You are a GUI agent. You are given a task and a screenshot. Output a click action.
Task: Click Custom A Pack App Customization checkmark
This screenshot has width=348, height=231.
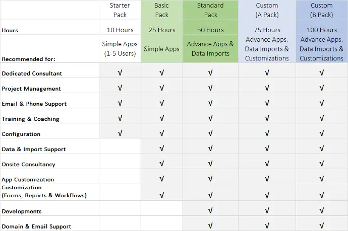click(267, 179)
